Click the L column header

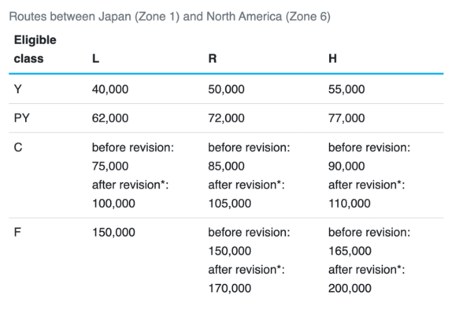point(96,58)
